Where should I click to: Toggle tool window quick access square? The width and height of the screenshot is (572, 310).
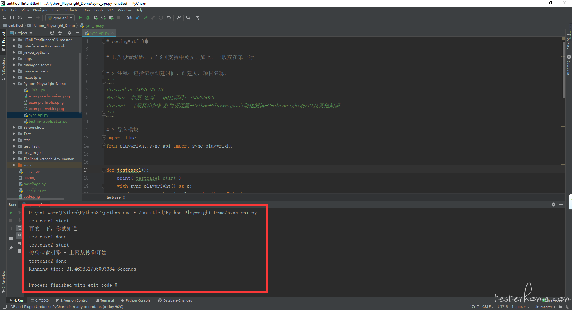click(x=4, y=307)
